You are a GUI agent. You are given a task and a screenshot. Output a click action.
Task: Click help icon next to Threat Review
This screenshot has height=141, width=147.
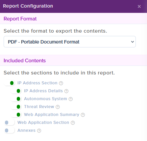(58, 107)
